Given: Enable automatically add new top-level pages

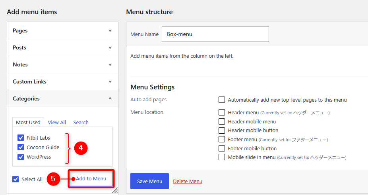Looking at the screenshot, I should coord(222,100).
